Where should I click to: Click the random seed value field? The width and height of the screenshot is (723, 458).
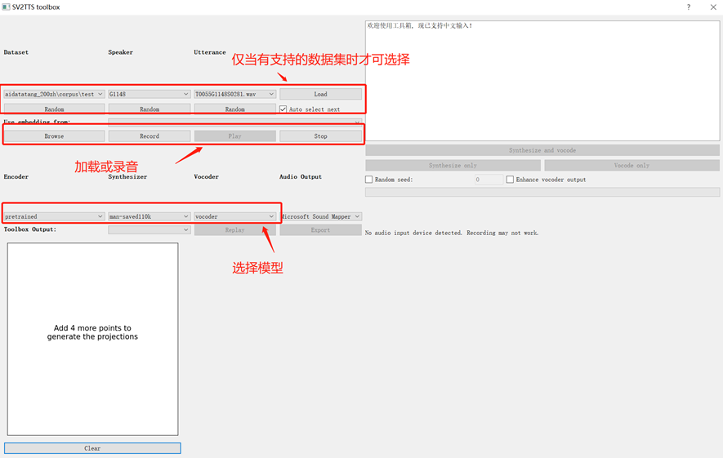489,180
